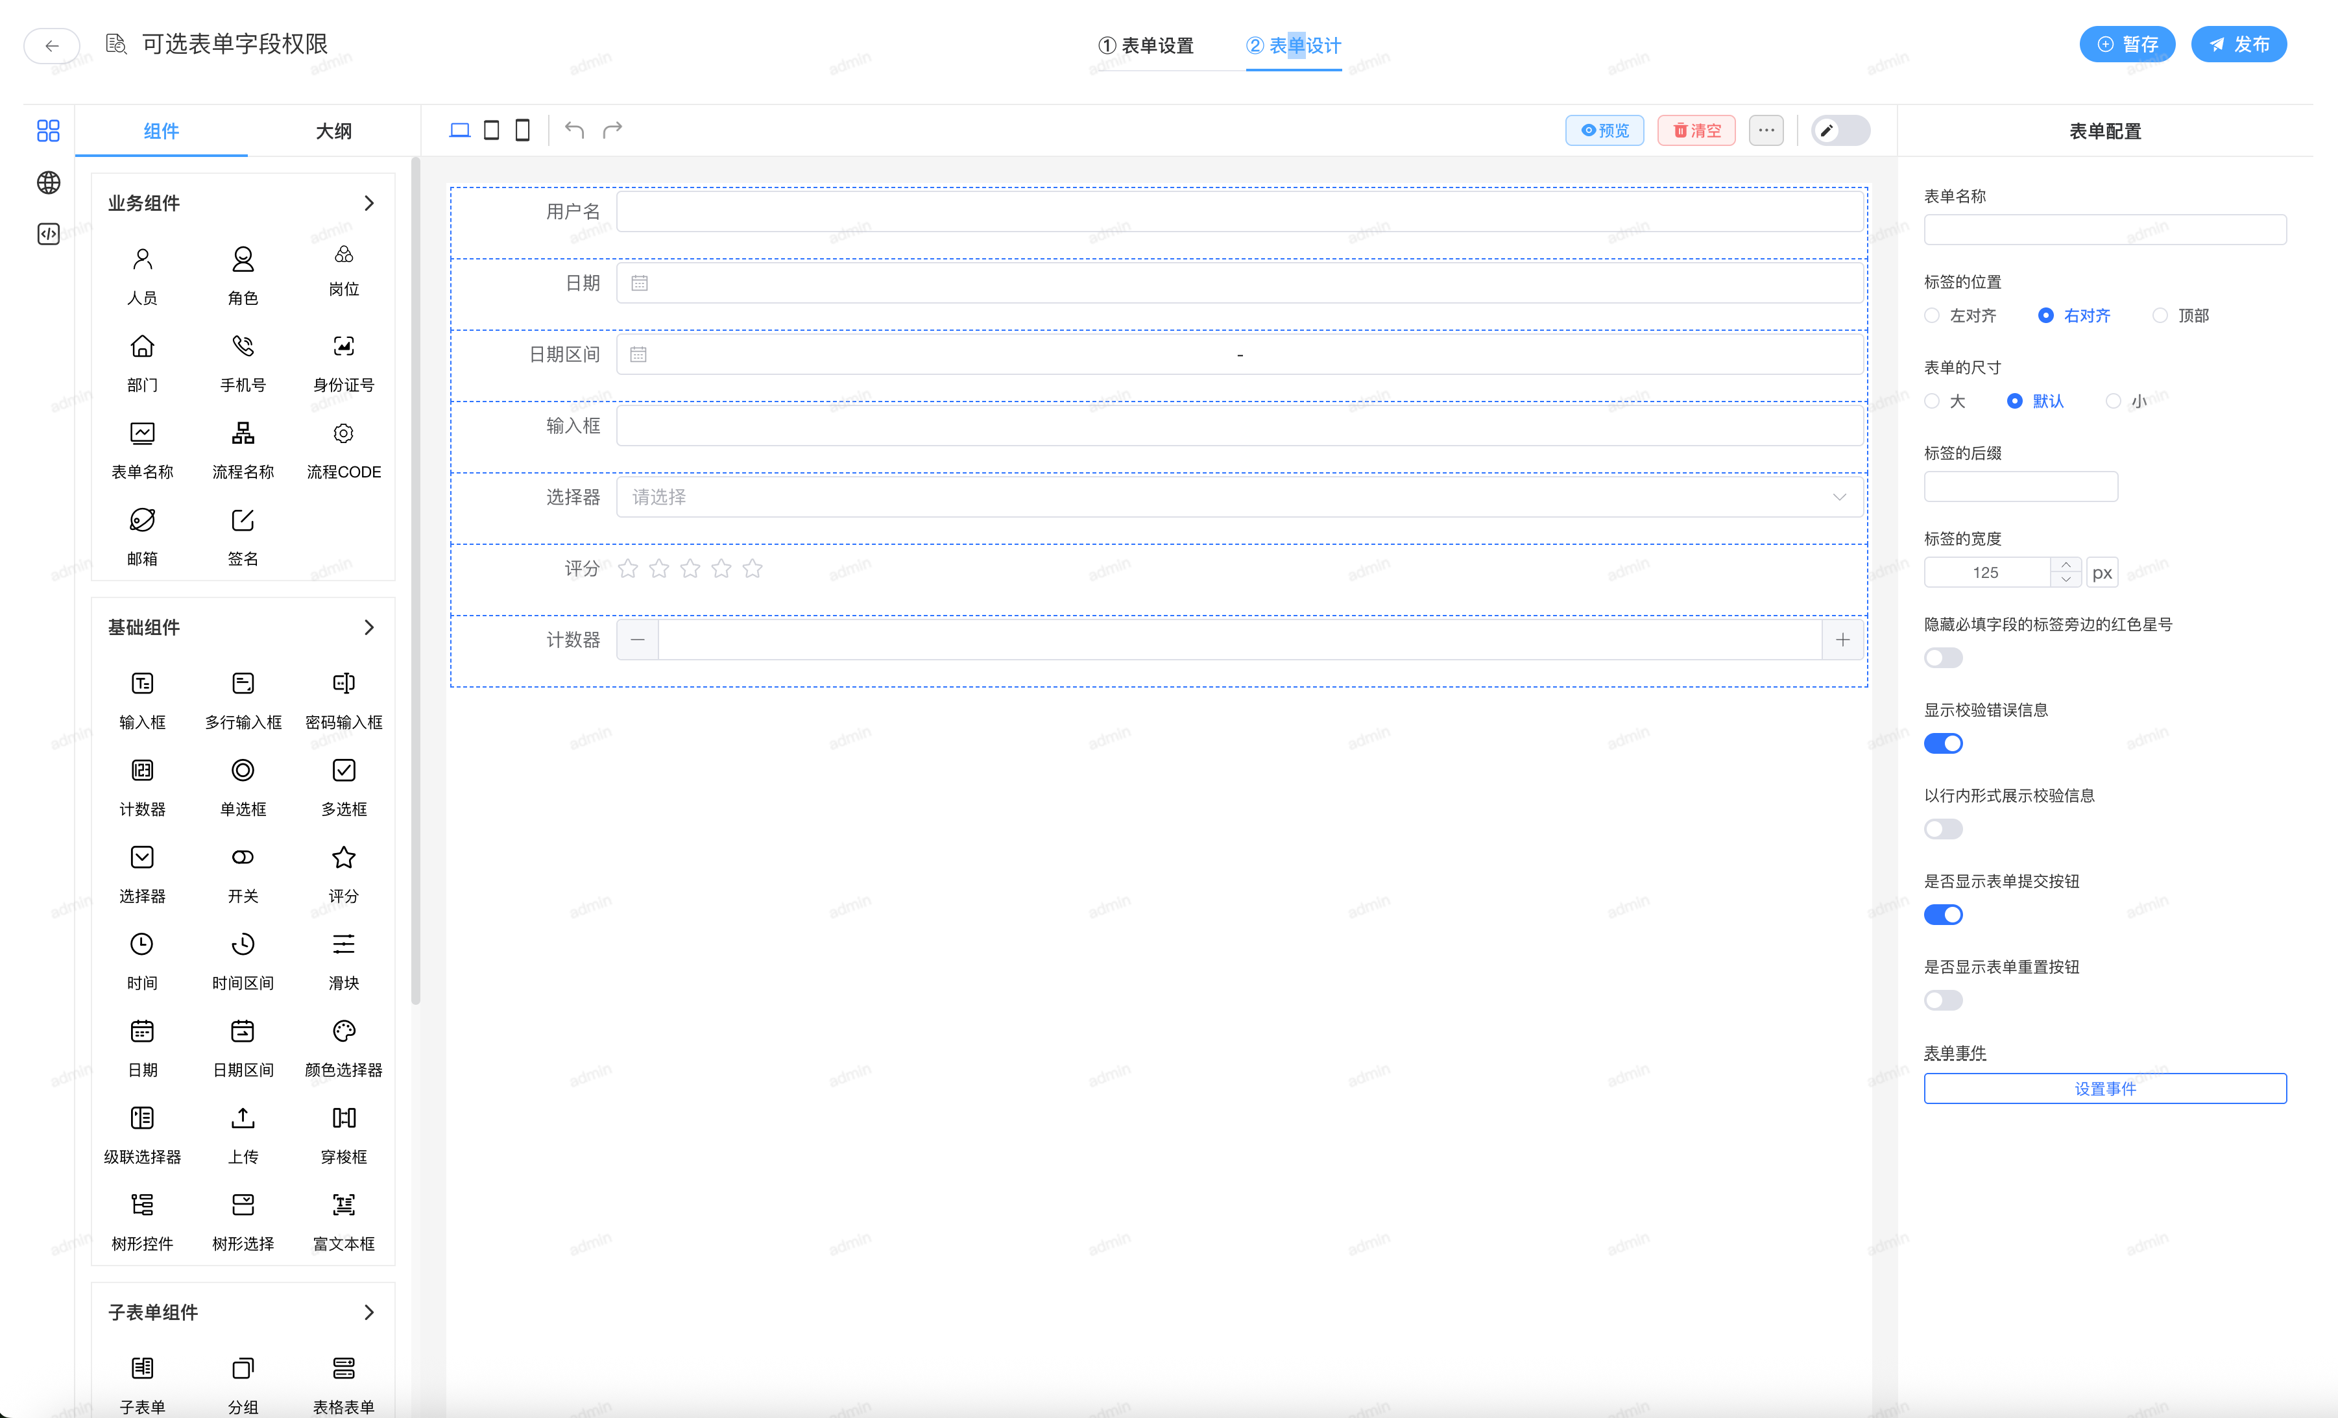Click the 上传 upload component icon

click(243, 1118)
